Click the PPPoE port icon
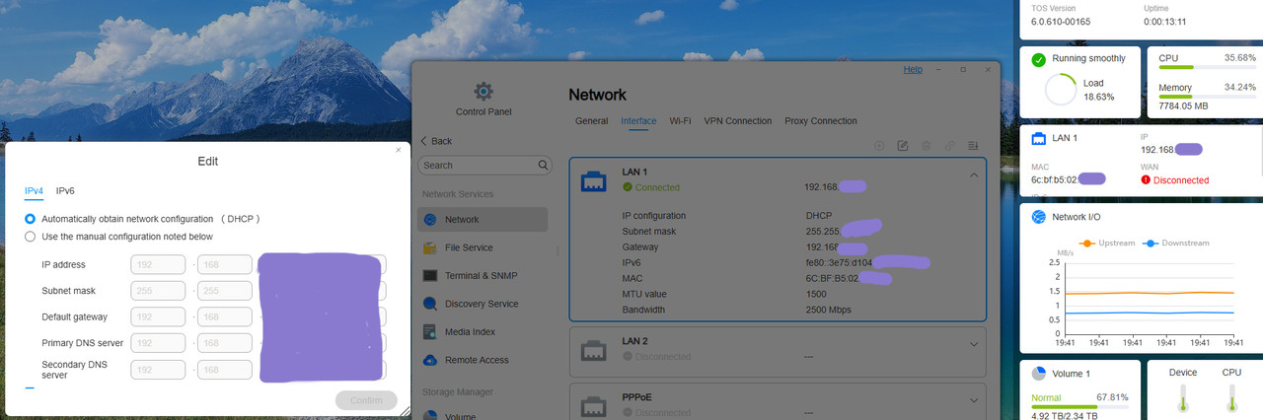The height and width of the screenshot is (420, 1263). pos(595,405)
